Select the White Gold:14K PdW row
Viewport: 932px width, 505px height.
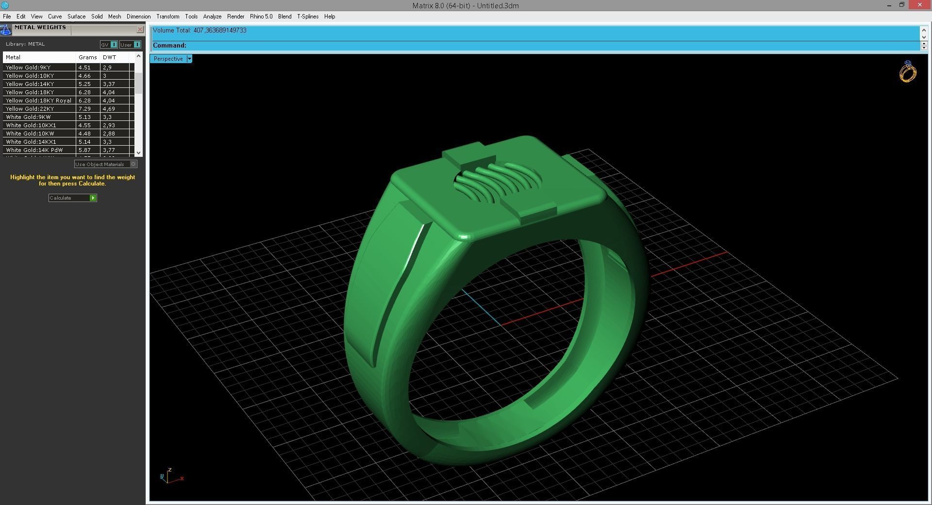[x=68, y=150]
